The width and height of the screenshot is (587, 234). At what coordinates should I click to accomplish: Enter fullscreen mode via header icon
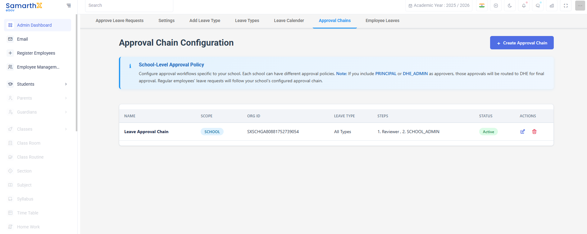click(x=566, y=6)
